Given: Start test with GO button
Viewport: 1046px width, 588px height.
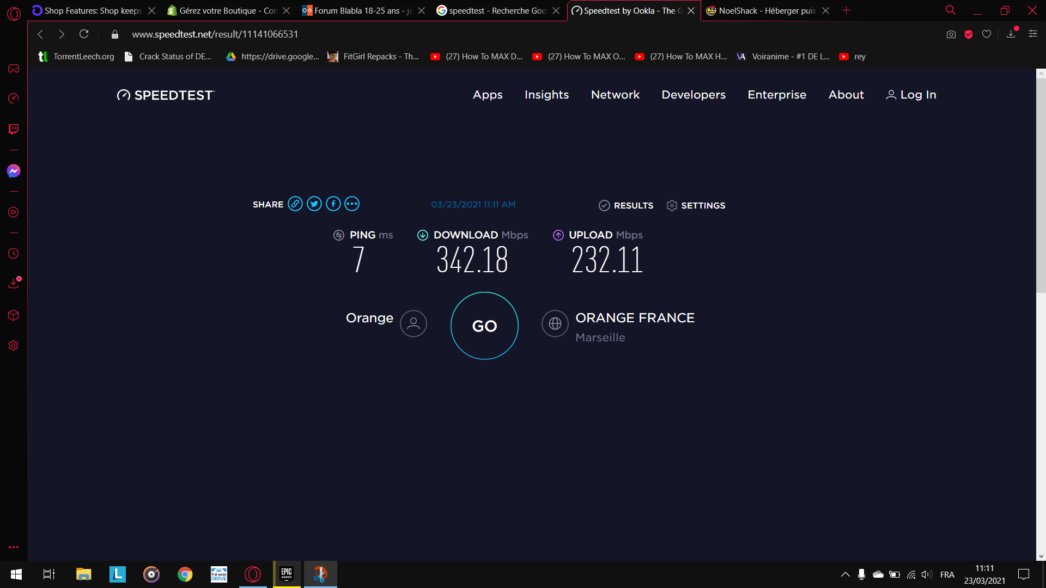Looking at the screenshot, I should (484, 326).
